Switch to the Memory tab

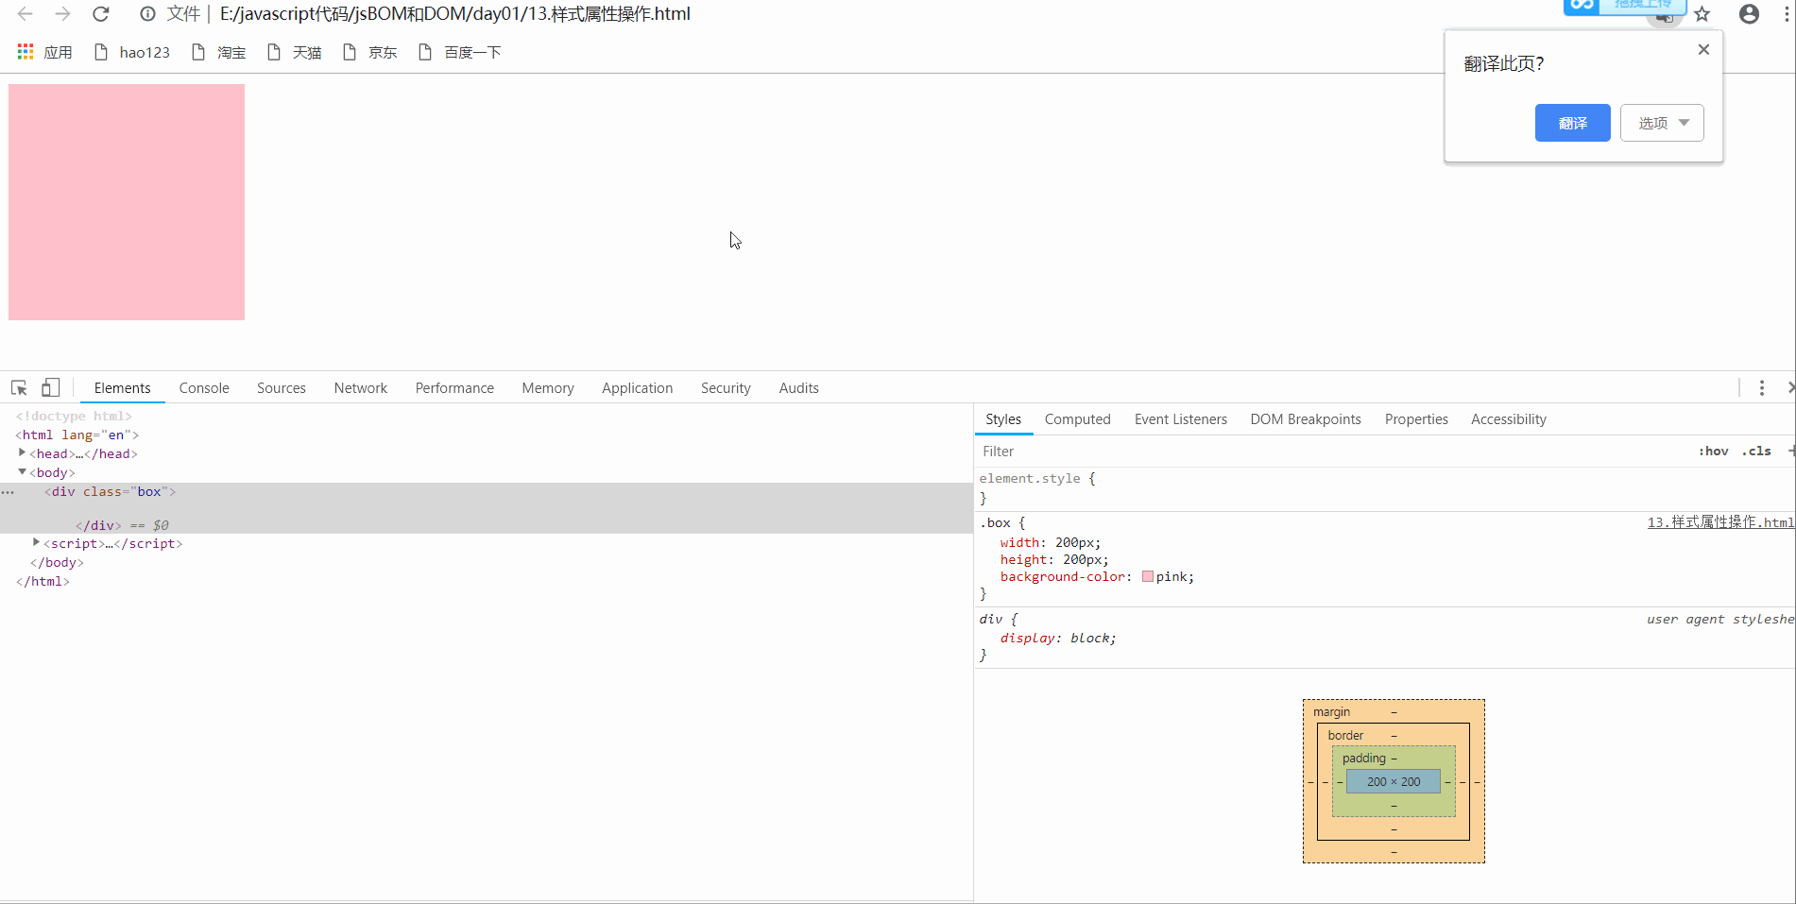tap(548, 388)
